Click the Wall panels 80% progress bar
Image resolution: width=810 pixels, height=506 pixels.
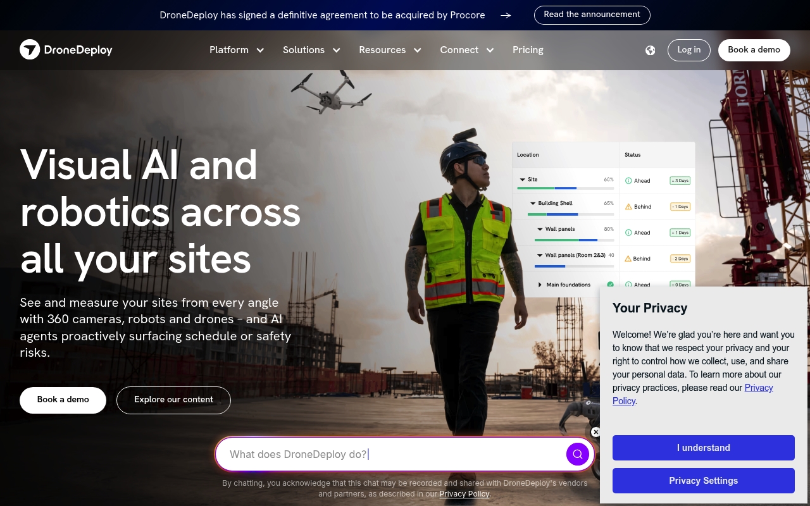pyautogui.click(x=574, y=240)
